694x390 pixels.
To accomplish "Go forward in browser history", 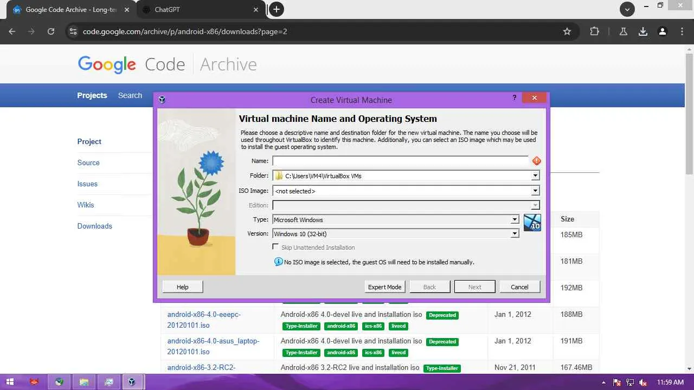I will [x=31, y=31].
